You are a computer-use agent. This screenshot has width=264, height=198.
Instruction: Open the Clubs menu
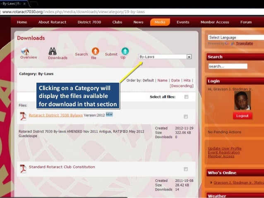(x=117, y=22)
